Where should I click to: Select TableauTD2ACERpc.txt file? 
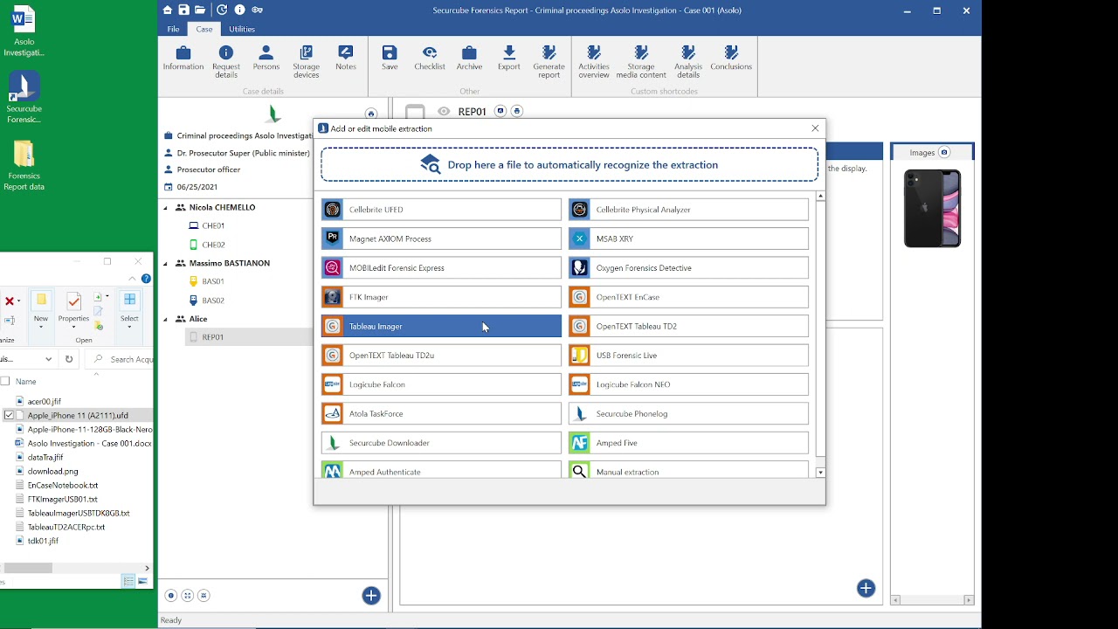point(66,528)
